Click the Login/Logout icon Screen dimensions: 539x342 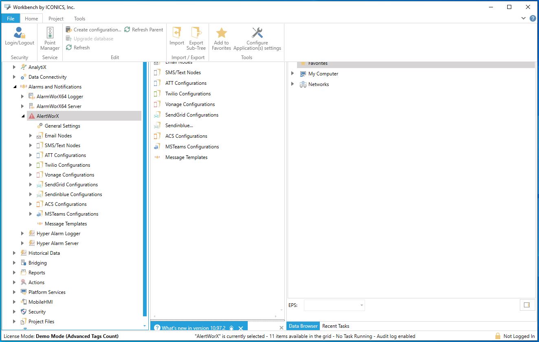(x=20, y=33)
